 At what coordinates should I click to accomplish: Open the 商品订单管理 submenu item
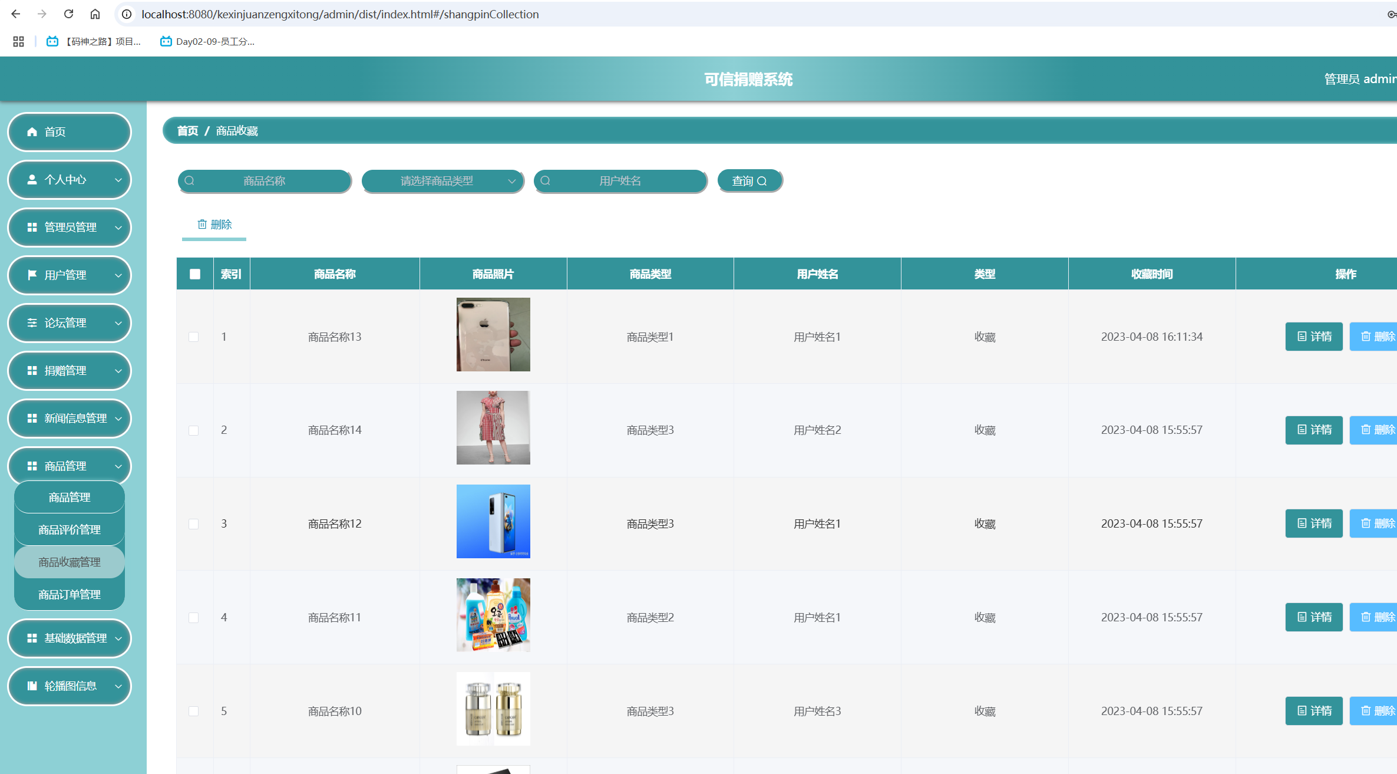[x=70, y=595]
